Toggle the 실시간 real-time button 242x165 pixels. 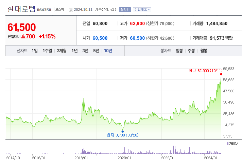point(125,10)
